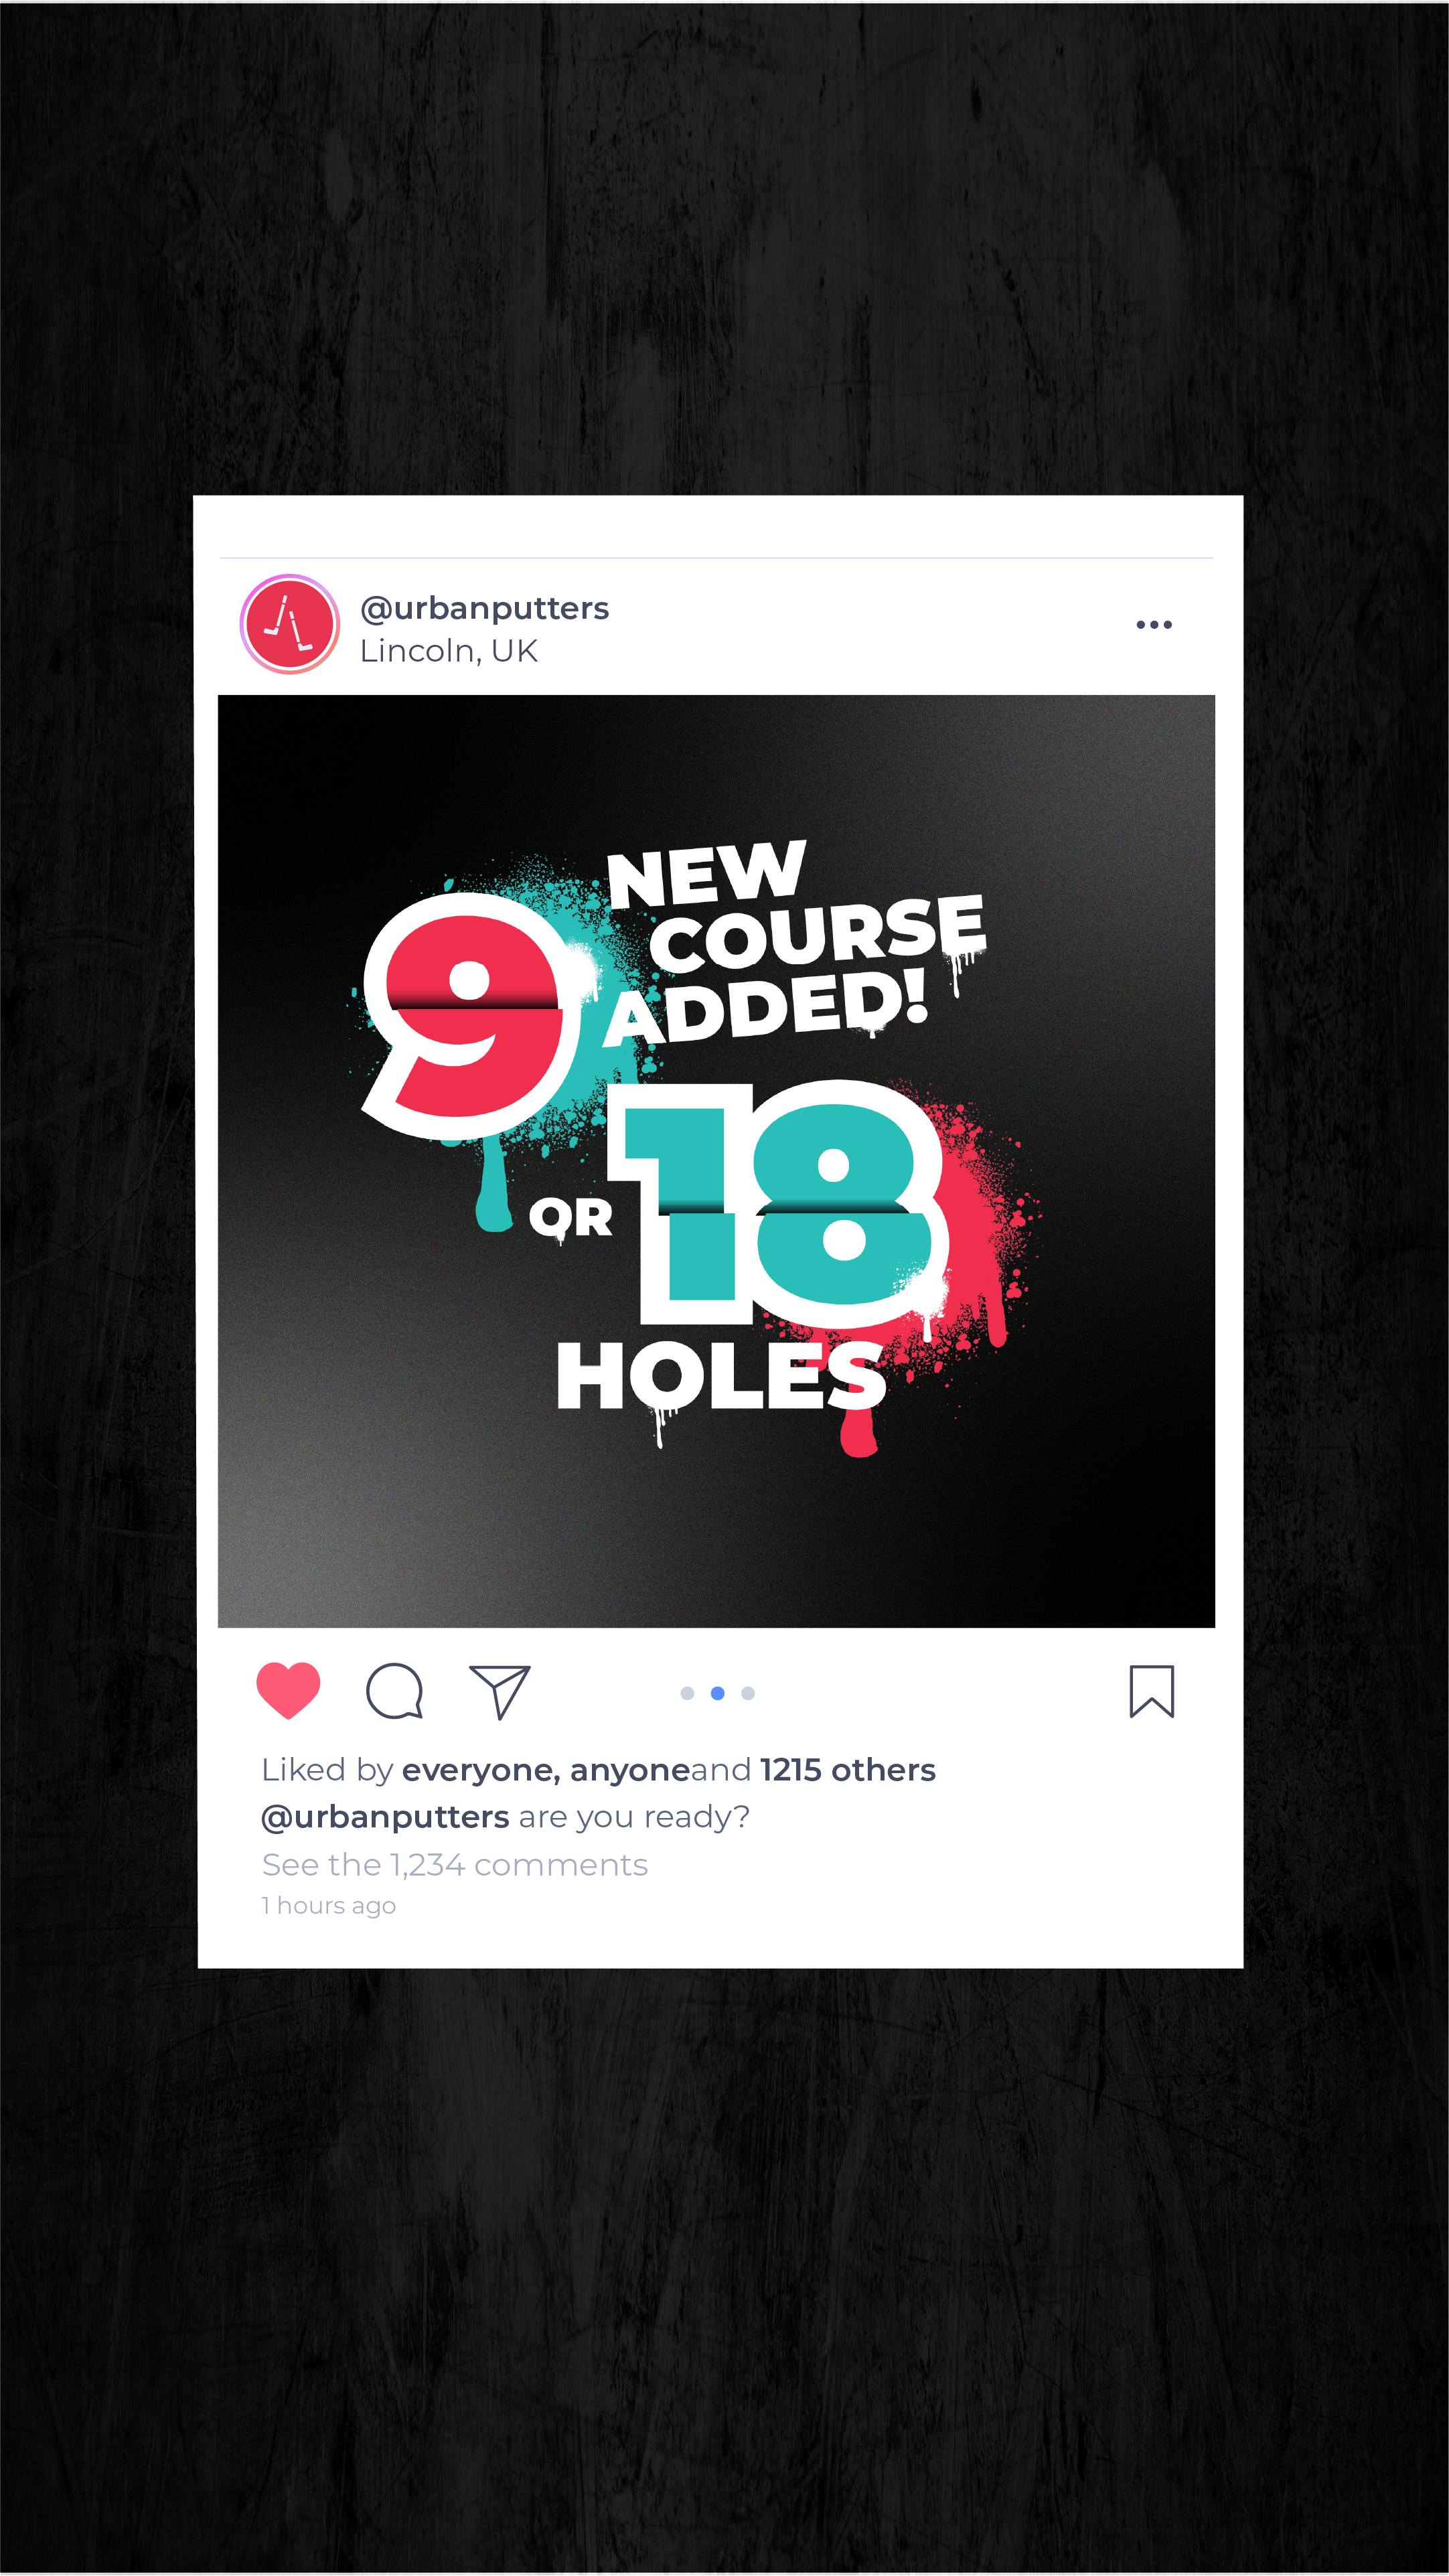Open @urbanputters mention in caption
Viewport: 1449px width, 2576px height.
coord(385,1817)
